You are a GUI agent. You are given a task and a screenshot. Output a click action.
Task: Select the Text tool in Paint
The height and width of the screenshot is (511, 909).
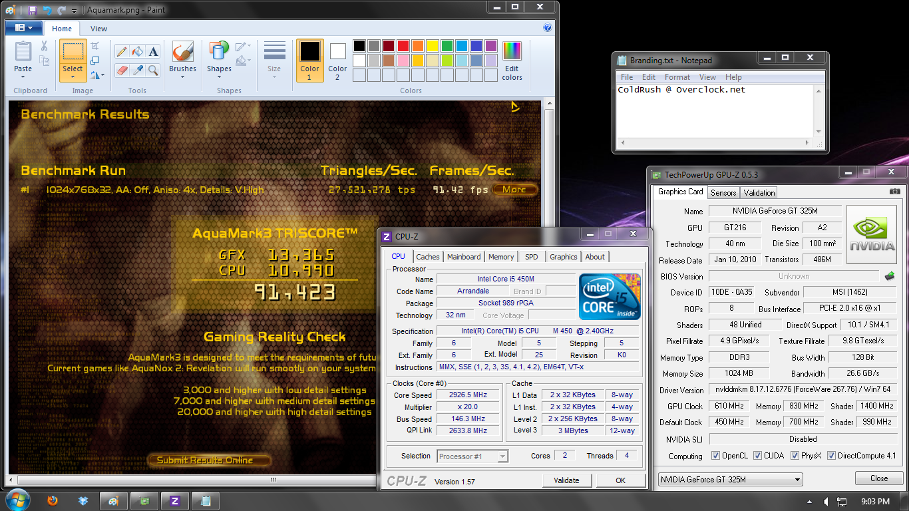coord(154,52)
